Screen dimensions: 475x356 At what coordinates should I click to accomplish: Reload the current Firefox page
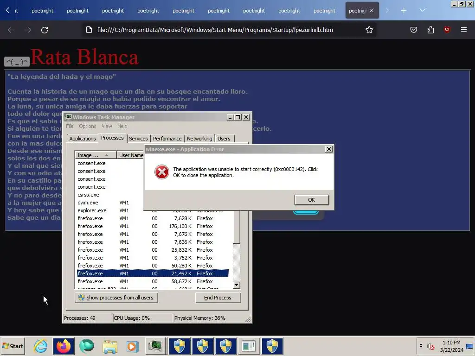point(45,30)
